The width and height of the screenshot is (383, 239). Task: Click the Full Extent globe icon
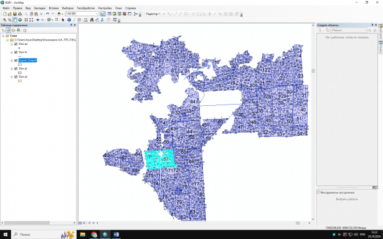20,20
